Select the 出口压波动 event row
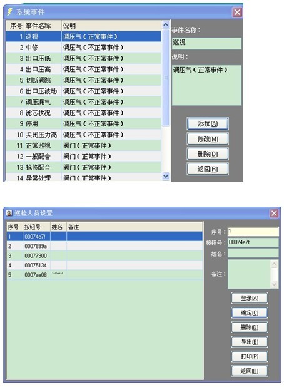 83,91
